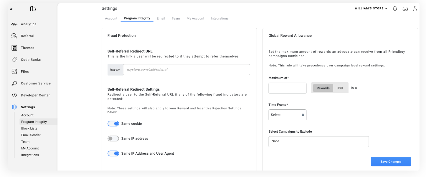The height and width of the screenshot is (177, 426).
Task: Switch to the Email settings tab
Action: click(161, 18)
